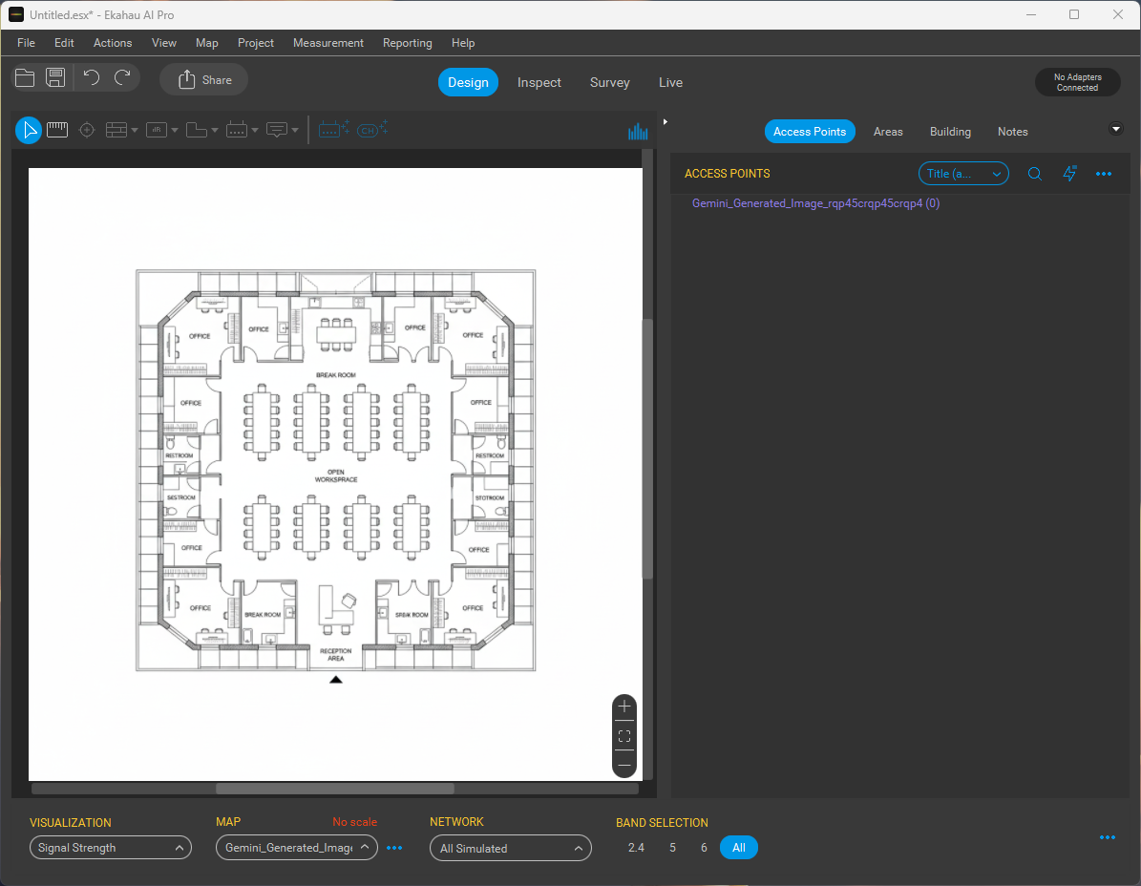The image size is (1141, 886).
Task: Select the 5 GHz band option
Action: tap(672, 848)
